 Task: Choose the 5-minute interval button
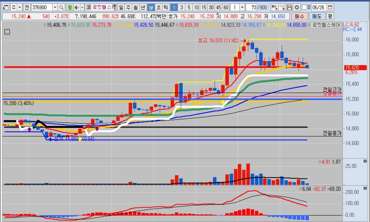point(189,7)
